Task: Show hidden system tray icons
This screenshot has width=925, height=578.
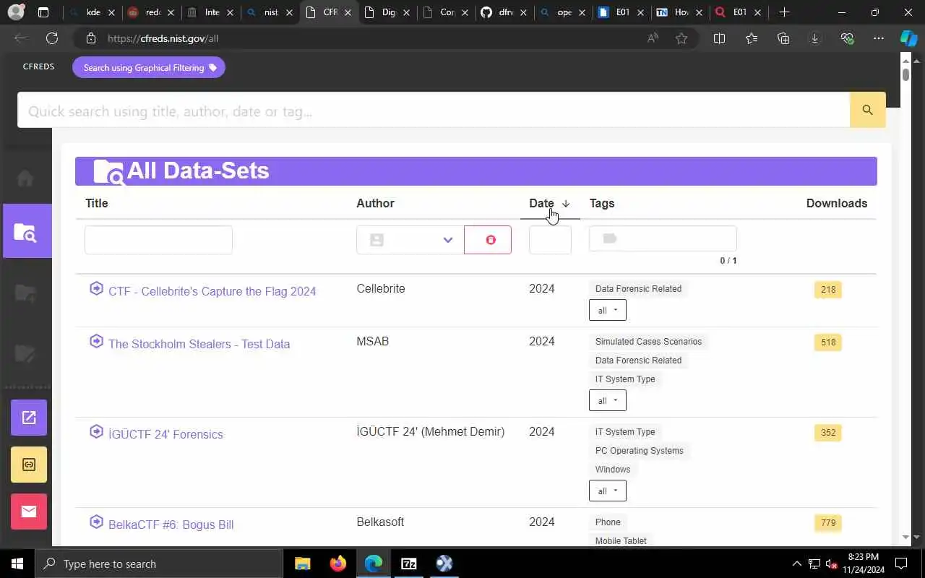Action: click(797, 564)
